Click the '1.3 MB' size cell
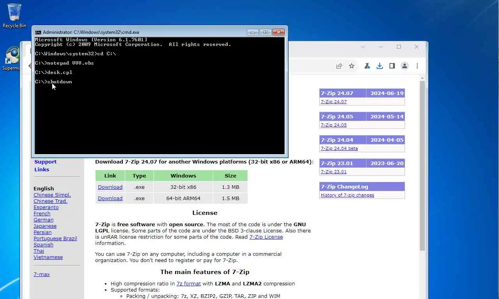The height and width of the screenshot is (299, 499). pyautogui.click(x=230, y=187)
